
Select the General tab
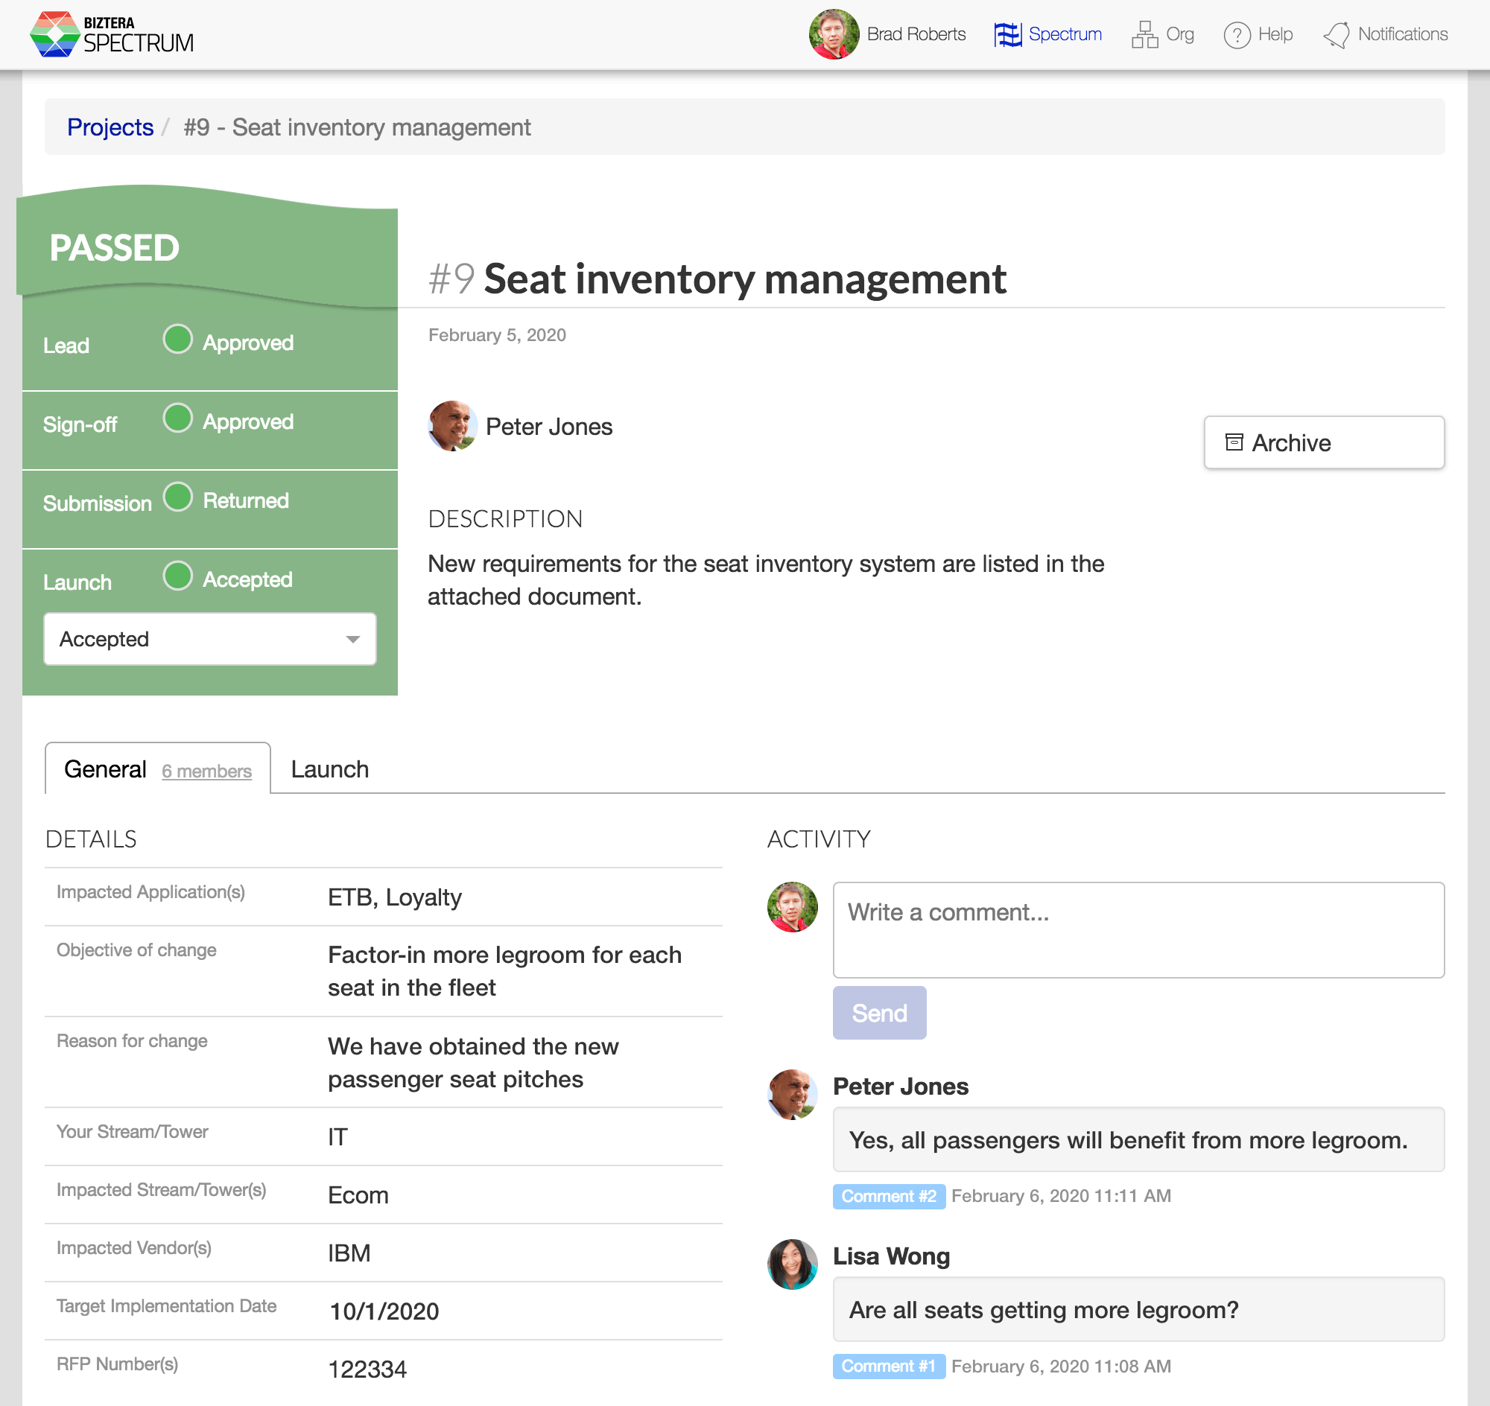click(106, 769)
